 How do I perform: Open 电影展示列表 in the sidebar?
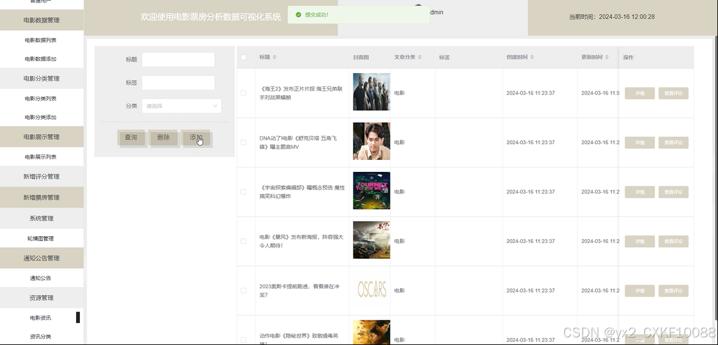41,157
